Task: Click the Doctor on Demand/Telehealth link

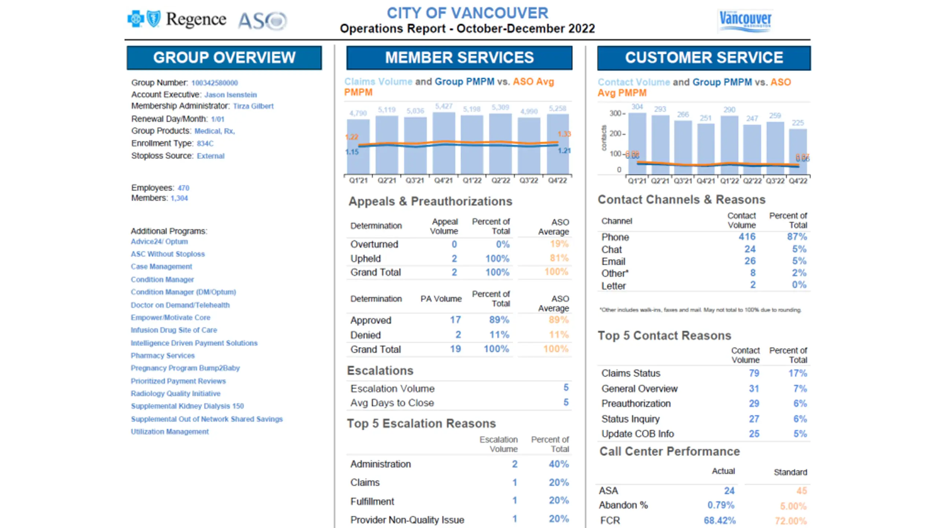Action: 180,305
